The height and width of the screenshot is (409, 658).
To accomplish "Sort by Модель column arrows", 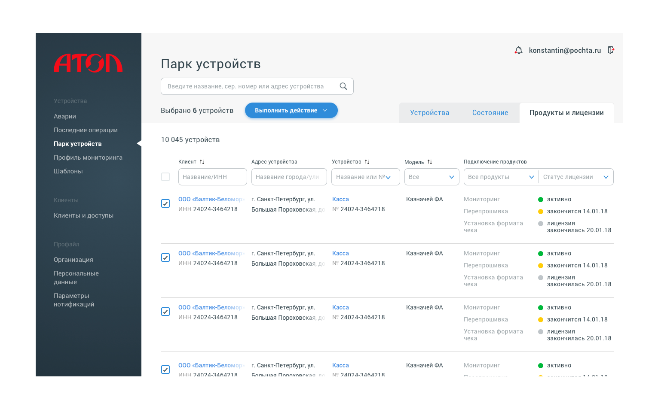I will click(430, 162).
